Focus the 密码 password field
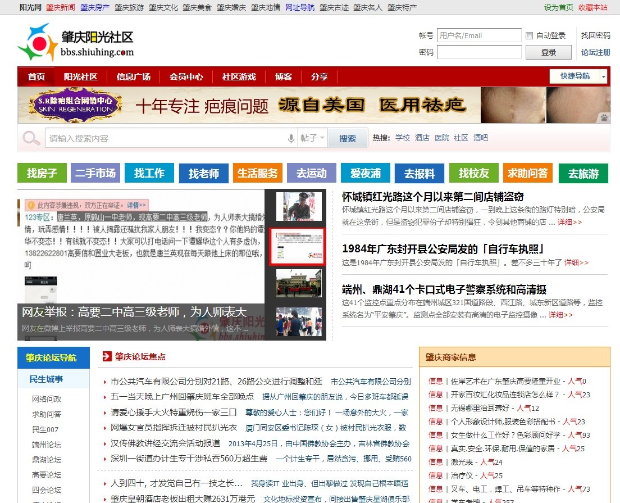This screenshot has height=503, width=620. click(479, 52)
